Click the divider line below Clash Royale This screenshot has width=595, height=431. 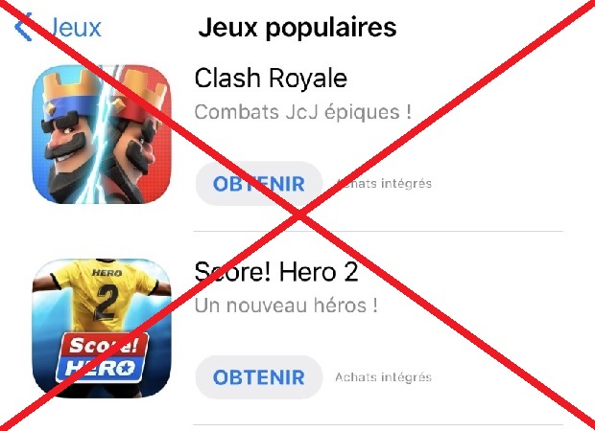click(378, 231)
